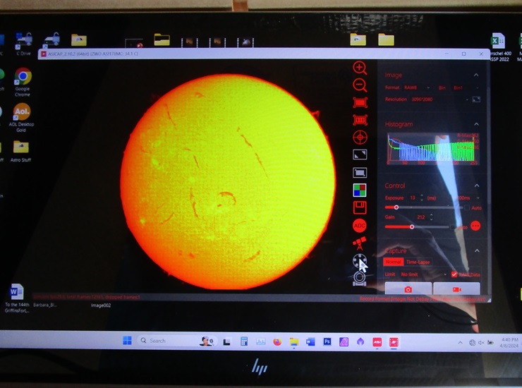Open the Astro Stuff desktop folder
522x388 pixels.
click(20, 151)
